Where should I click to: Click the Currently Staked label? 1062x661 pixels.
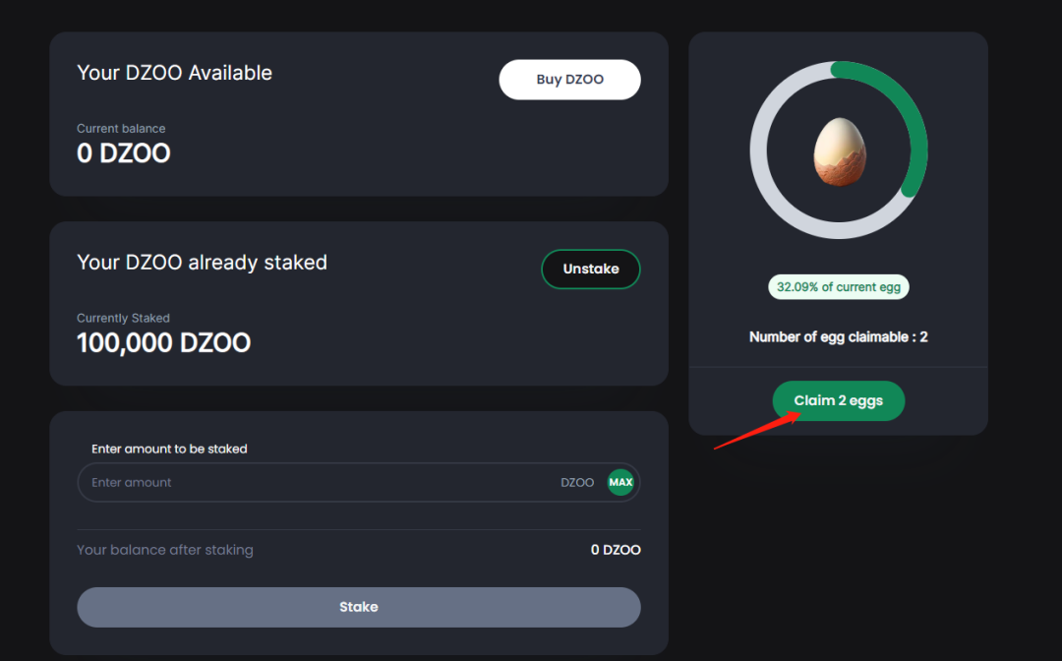[x=123, y=318]
